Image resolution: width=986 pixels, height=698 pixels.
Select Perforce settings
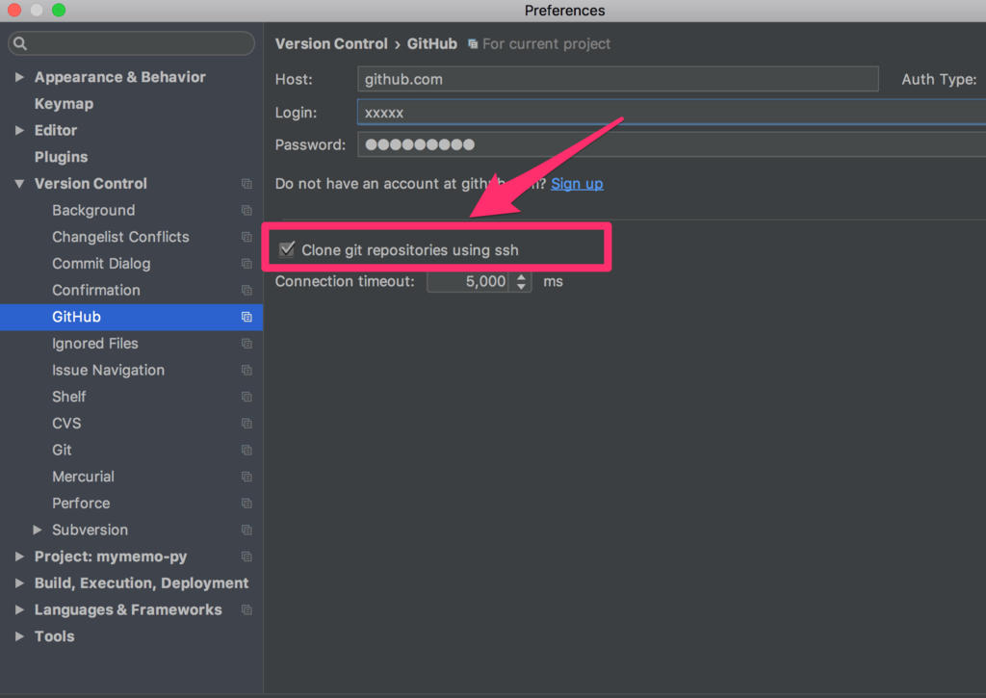(x=81, y=504)
